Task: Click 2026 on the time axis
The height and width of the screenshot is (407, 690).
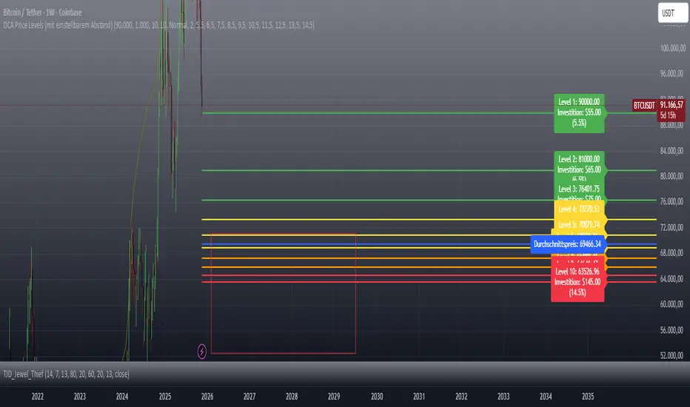Action: point(207,397)
